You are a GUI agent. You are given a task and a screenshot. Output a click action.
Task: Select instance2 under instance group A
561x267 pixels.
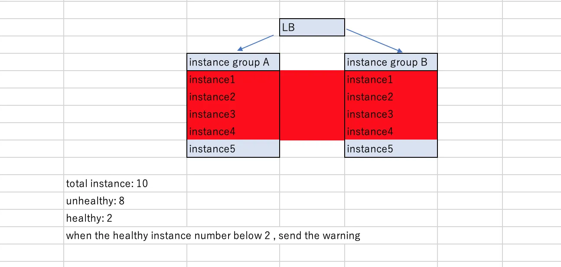pos(233,97)
